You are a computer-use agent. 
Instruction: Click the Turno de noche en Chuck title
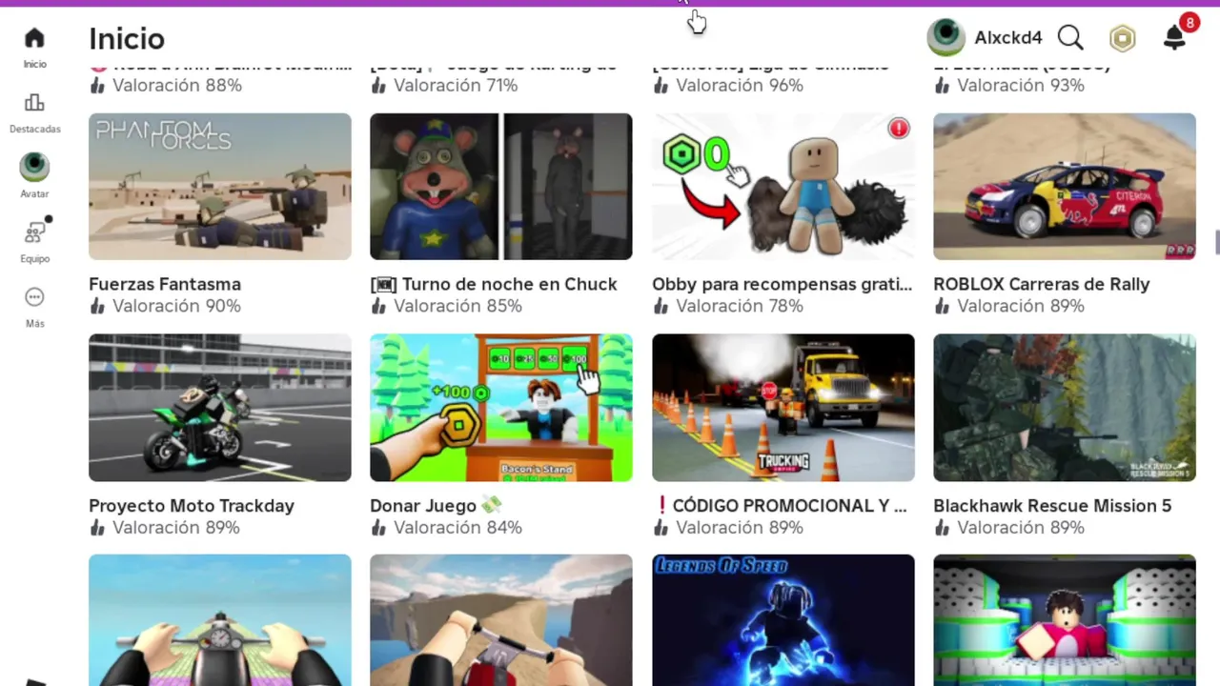pyautogui.click(x=494, y=284)
